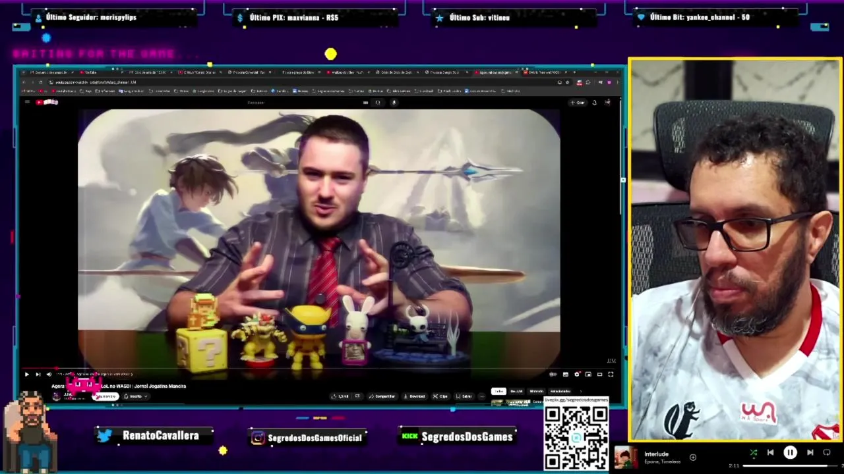This screenshot has height=474, width=844.
Task: Reload the browser page
Action: tap(41, 82)
